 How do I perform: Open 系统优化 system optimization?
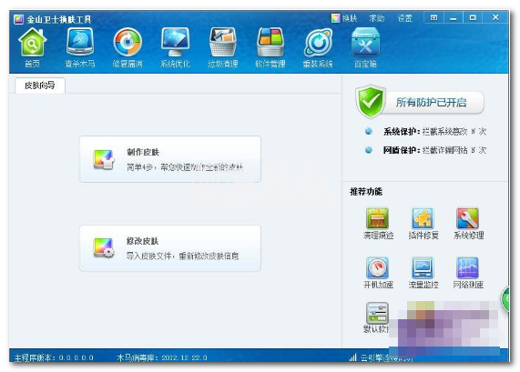[x=175, y=48]
